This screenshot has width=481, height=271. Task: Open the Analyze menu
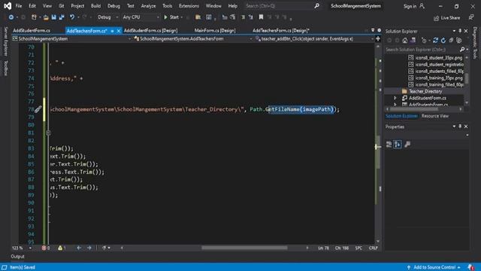coord(149,6)
